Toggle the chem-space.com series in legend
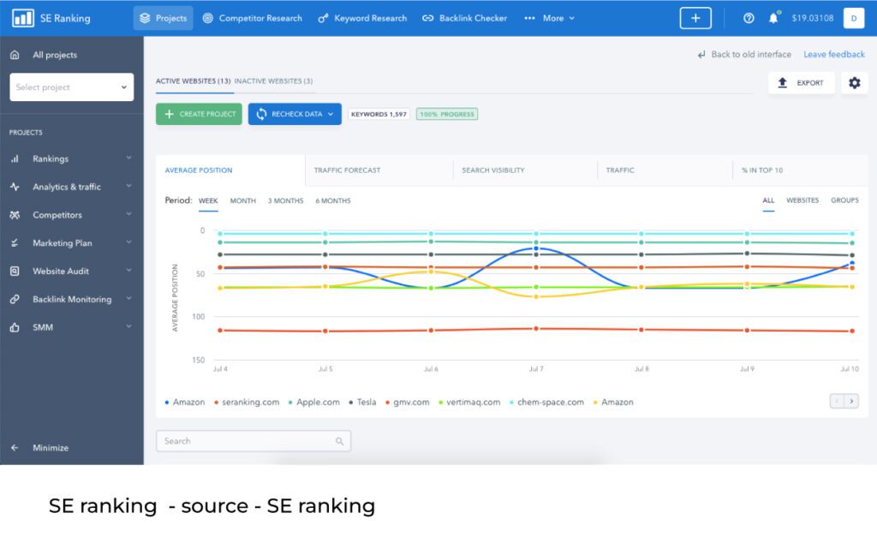Image resolution: width=877 pixels, height=543 pixels. click(546, 402)
